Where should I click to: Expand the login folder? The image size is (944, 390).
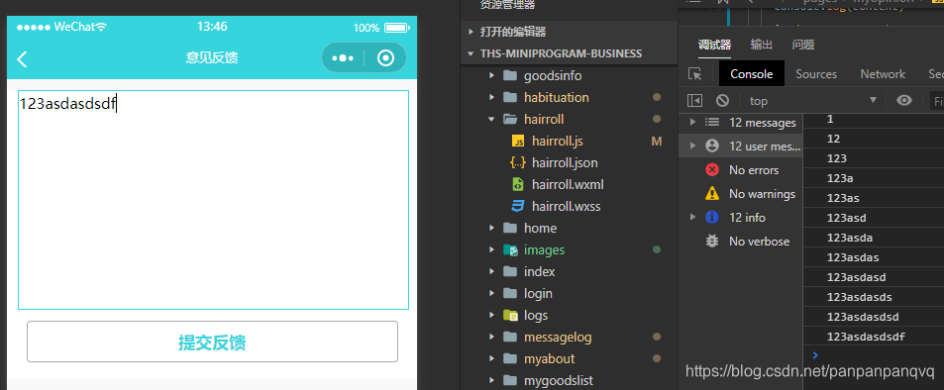492,294
